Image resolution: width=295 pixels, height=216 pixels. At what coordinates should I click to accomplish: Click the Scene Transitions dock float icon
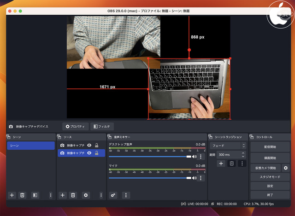coord(210,137)
